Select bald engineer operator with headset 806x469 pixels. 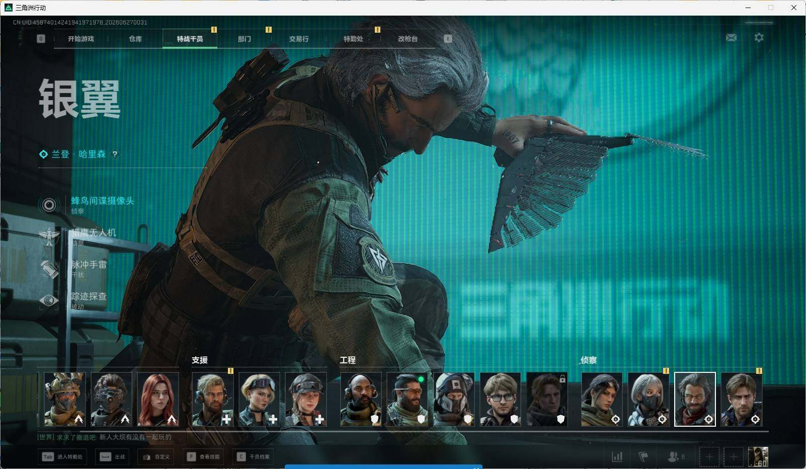click(x=361, y=399)
